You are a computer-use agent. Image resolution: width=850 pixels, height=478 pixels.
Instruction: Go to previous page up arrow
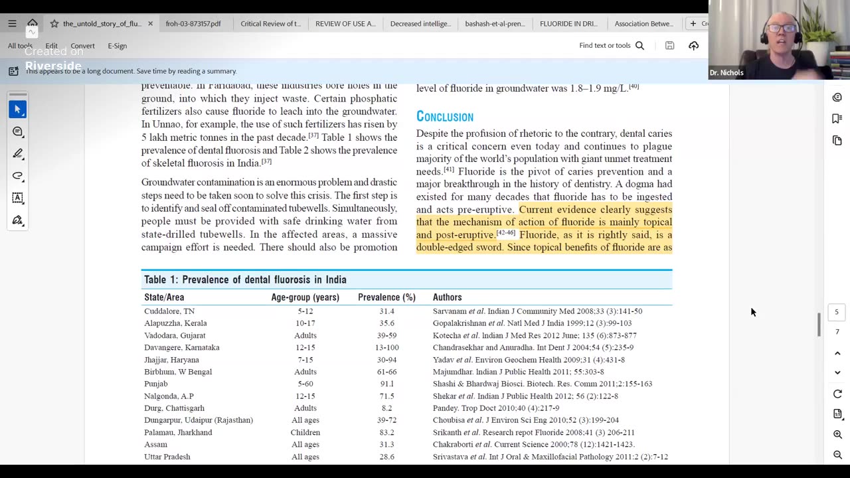pyautogui.click(x=837, y=353)
